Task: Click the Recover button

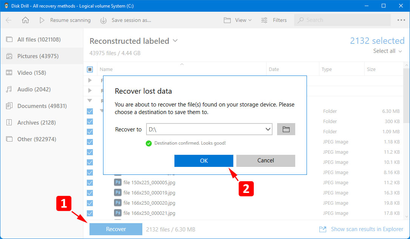Action: (116, 229)
